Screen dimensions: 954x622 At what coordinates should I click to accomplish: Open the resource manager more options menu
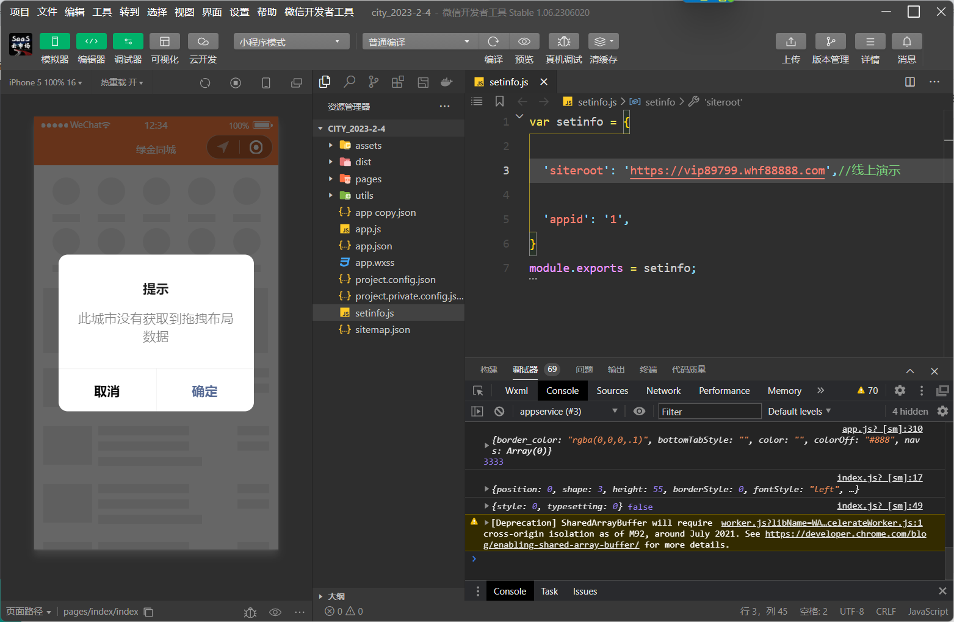tap(444, 106)
